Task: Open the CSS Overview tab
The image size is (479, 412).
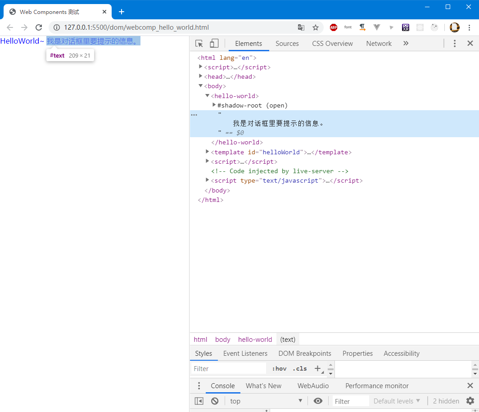Action: click(x=332, y=44)
